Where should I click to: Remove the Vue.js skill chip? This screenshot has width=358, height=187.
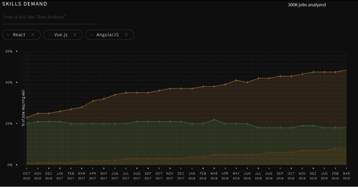[x=75, y=35]
